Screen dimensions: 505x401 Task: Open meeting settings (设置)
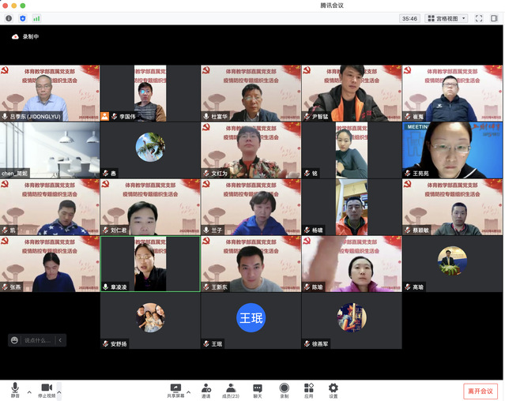[x=334, y=387]
